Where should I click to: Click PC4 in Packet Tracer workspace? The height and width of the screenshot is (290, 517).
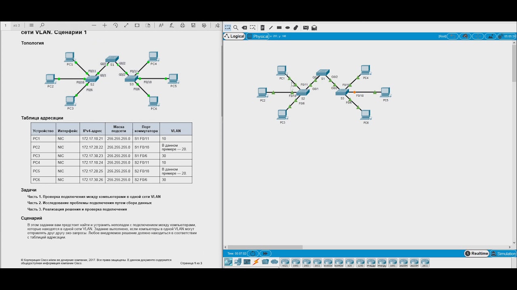coord(365,70)
